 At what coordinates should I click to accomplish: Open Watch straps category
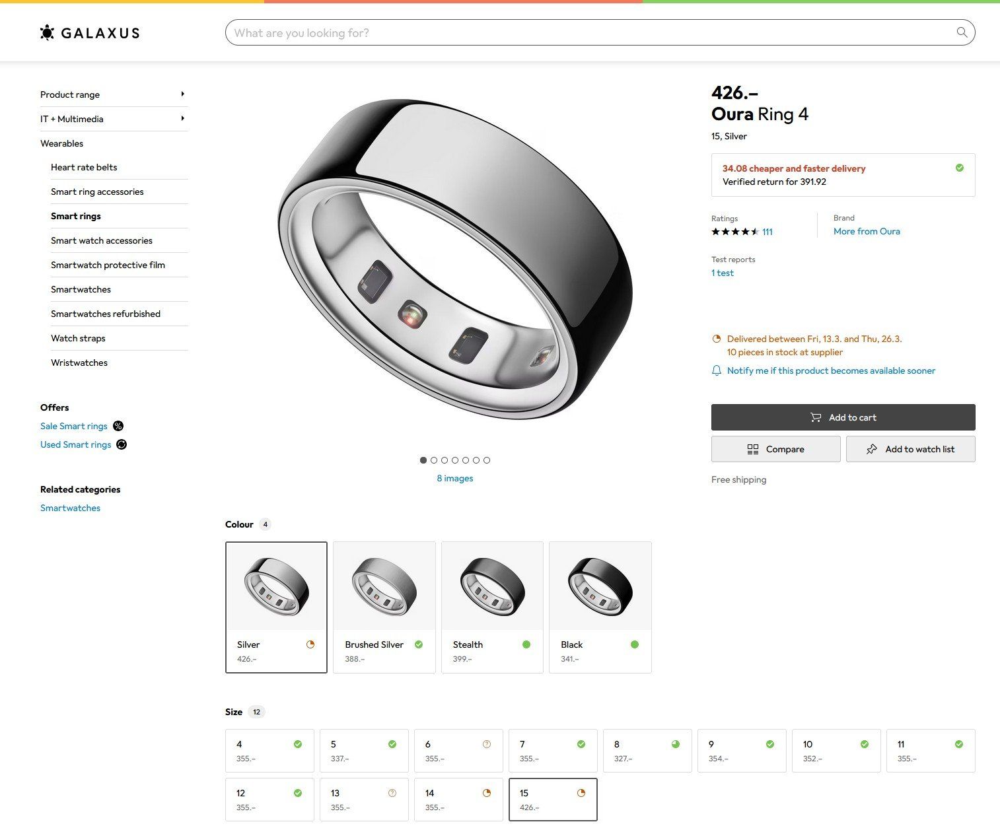point(78,338)
